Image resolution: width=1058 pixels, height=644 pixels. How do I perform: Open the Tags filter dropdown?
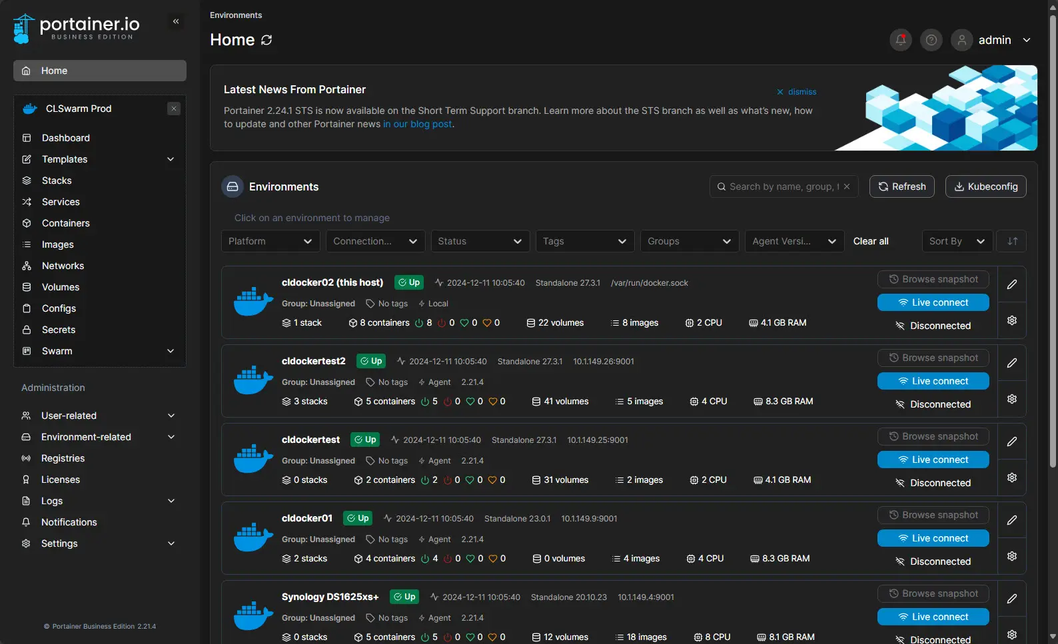pos(585,241)
